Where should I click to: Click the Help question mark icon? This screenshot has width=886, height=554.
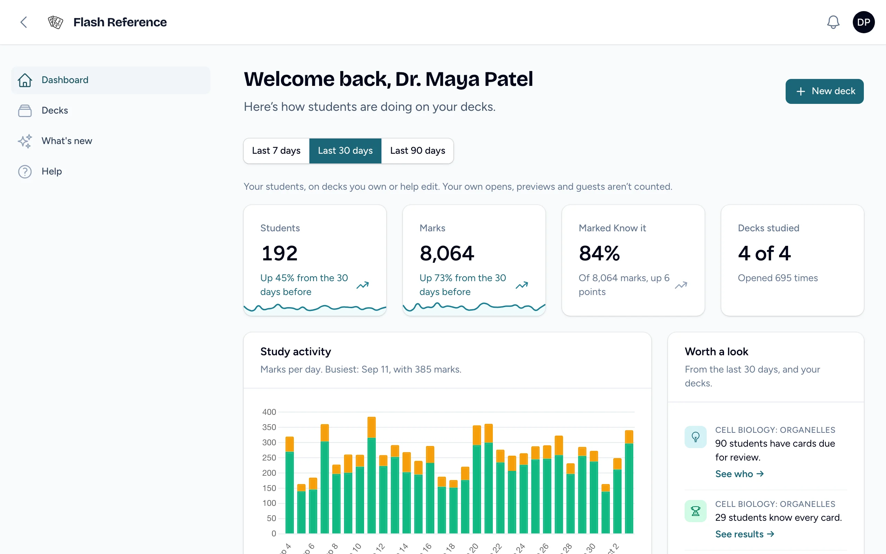click(x=25, y=171)
